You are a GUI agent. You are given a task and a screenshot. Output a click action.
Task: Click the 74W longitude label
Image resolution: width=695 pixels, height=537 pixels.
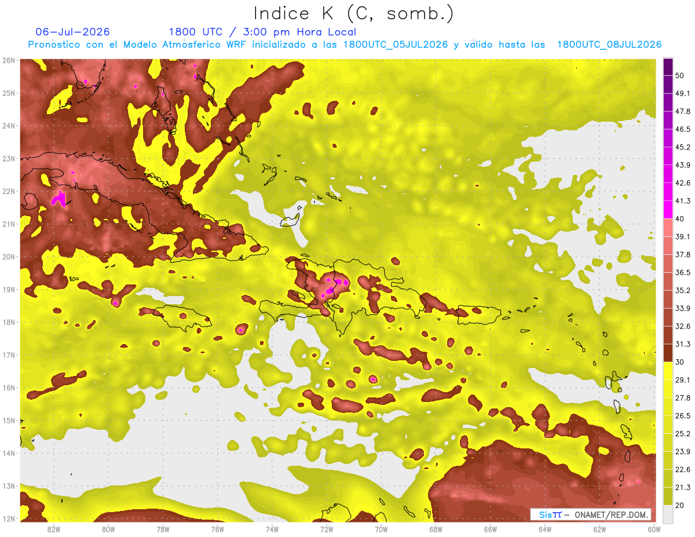(x=272, y=529)
